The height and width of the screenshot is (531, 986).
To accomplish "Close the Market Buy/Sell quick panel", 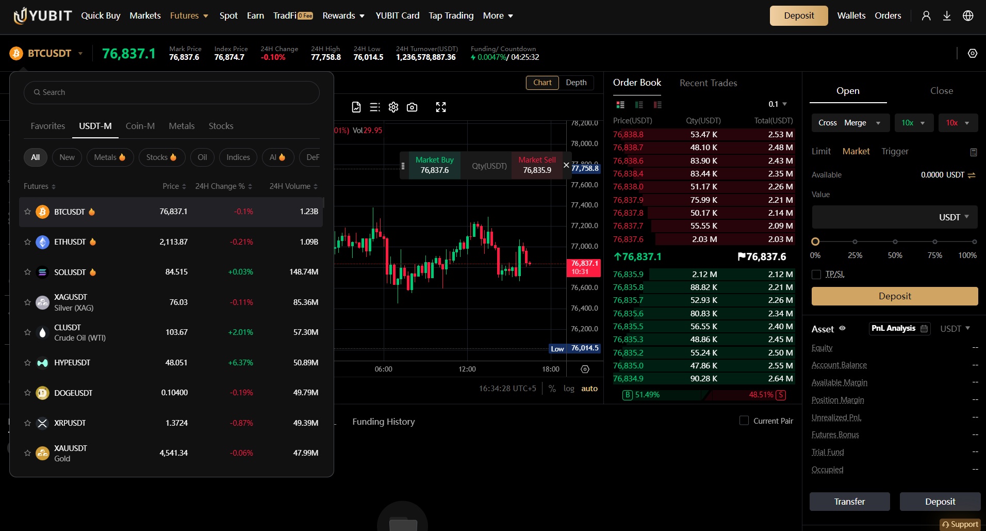I will pos(566,165).
